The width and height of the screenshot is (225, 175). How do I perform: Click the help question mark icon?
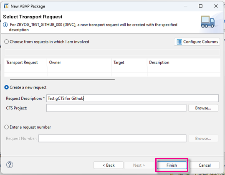[x=10, y=165]
